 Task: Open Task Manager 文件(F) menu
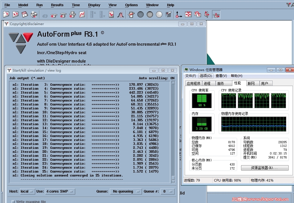(190, 76)
